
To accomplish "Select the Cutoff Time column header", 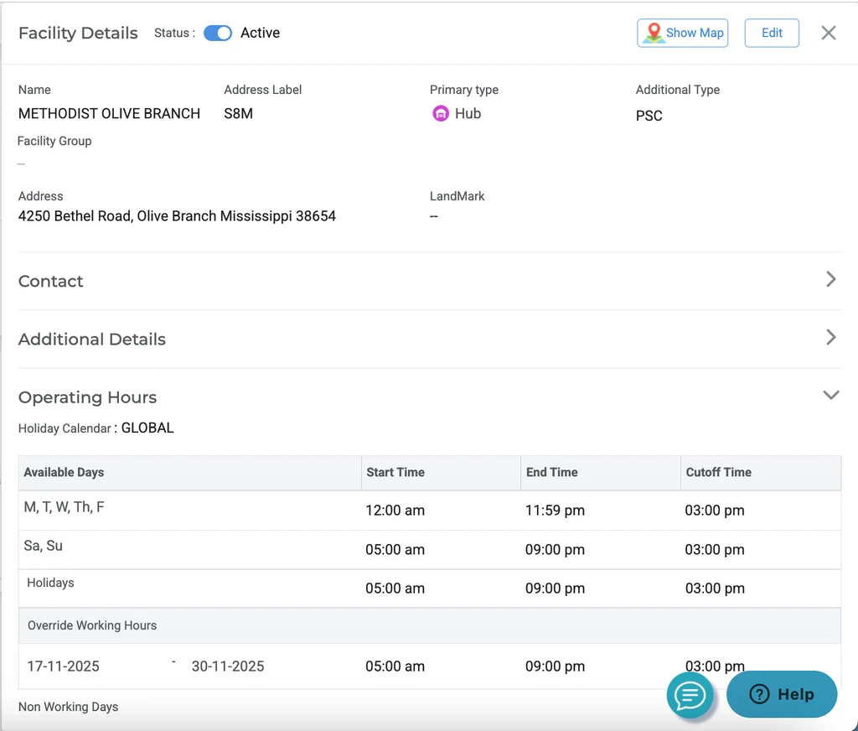I will [x=718, y=472].
